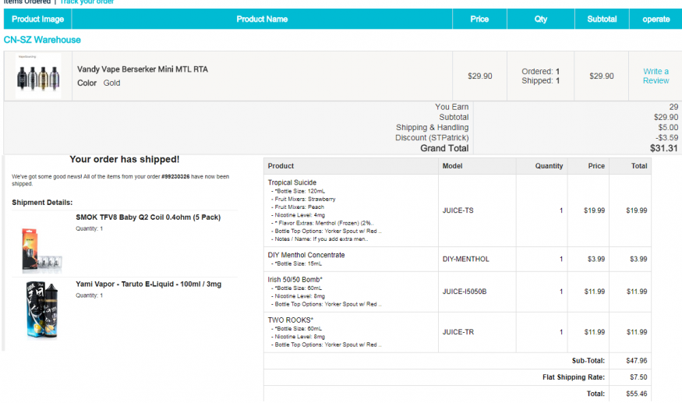682x403 pixels.
Task: Click the Vandy Vape Berserker product thumbnail
Action: pos(38,76)
